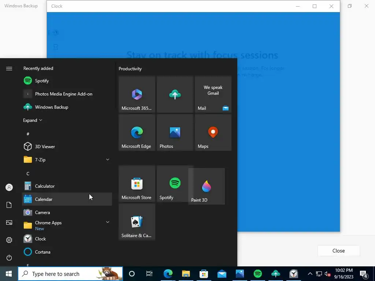This screenshot has height=281, width=375.
Task: Open muted volume tray icon
Action: (x=327, y=274)
